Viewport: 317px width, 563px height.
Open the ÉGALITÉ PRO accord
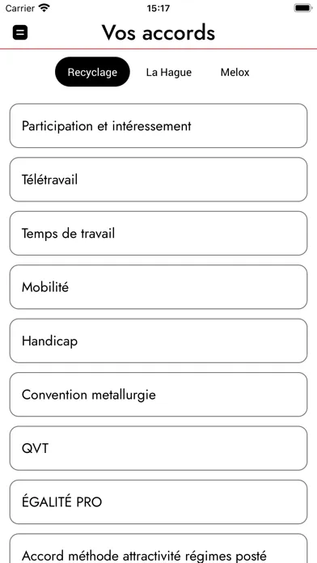(158, 502)
